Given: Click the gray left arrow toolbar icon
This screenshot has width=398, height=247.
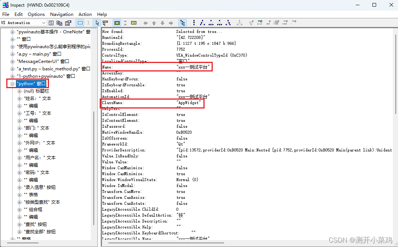Looking at the screenshot, I should pyautogui.click(x=145, y=23).
